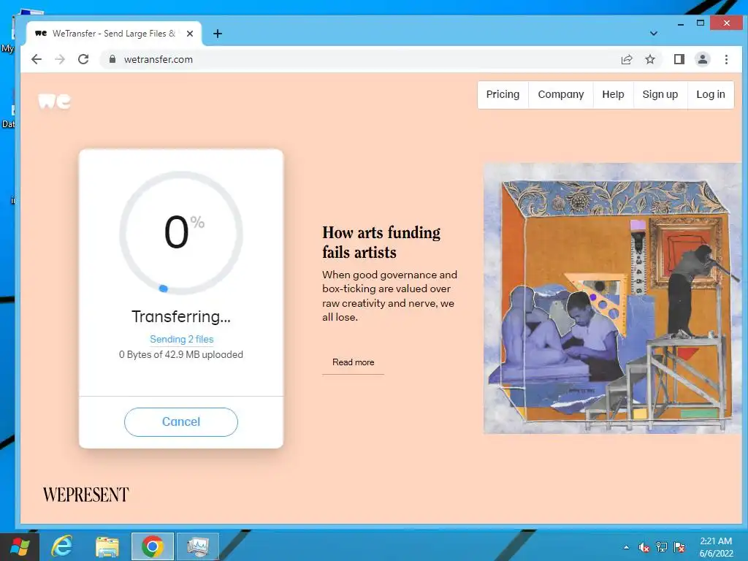Open the Help menu item
The image size is (748, 561).
613,94
